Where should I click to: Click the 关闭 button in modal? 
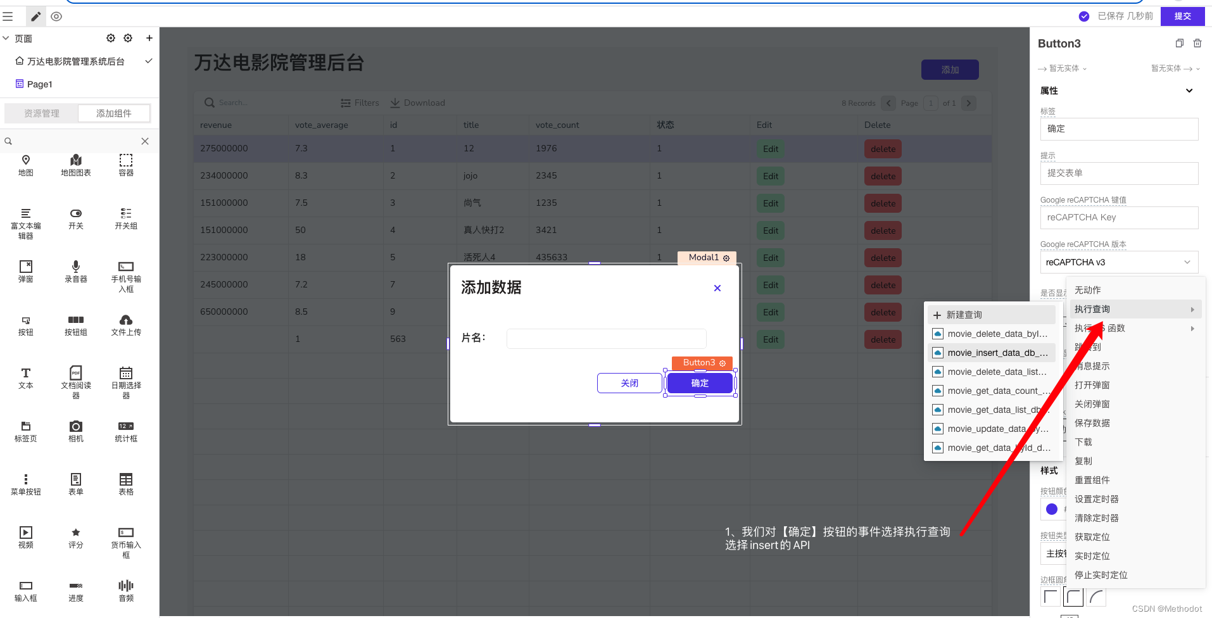click(629, 383)
